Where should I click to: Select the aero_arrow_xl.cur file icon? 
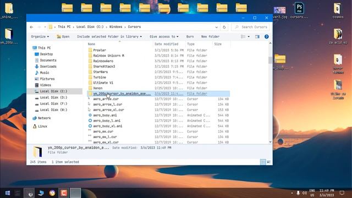click(x=90, y=110)
